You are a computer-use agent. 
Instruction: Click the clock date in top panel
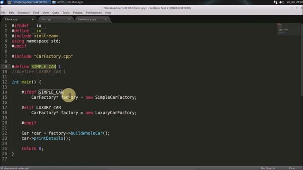[x=294, y=2]
